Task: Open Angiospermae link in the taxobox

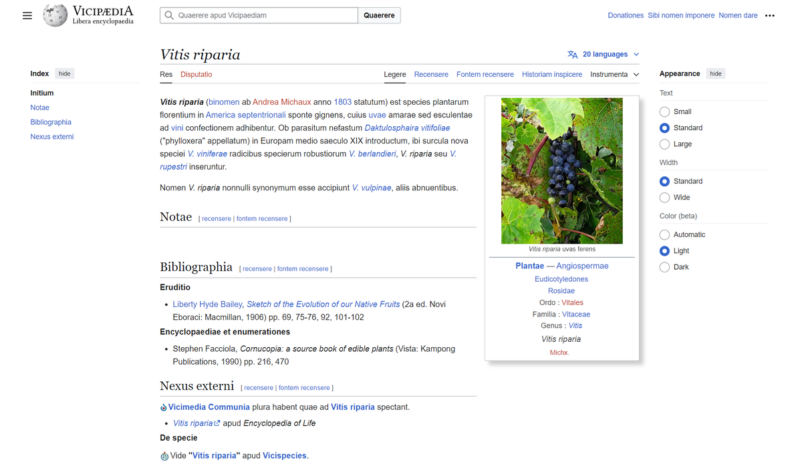Action: [x=583, y=266]
